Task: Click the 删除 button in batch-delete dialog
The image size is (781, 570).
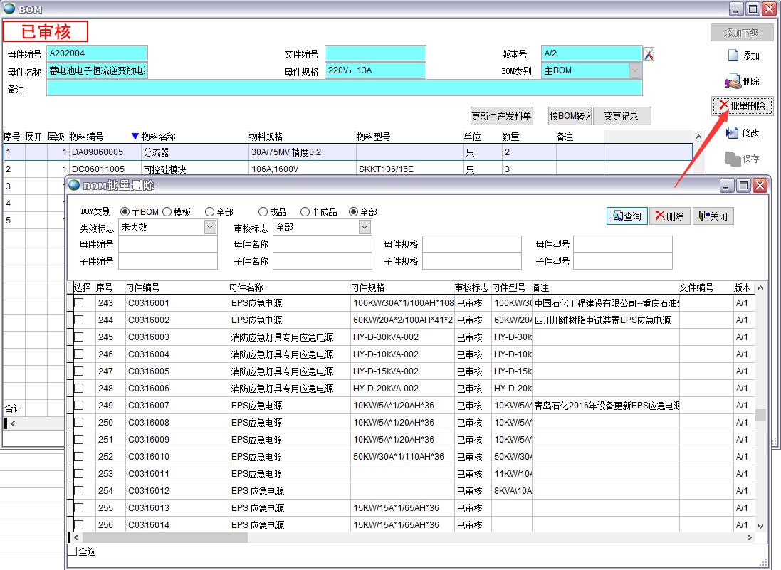Action: (670, 216)
